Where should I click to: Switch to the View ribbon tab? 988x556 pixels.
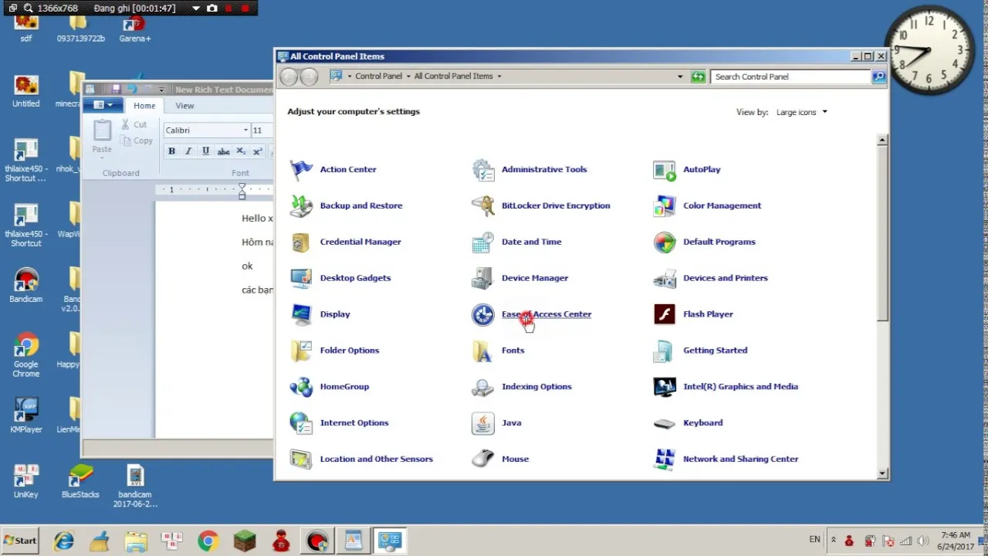pyautogui.click(x=184, y=105)
